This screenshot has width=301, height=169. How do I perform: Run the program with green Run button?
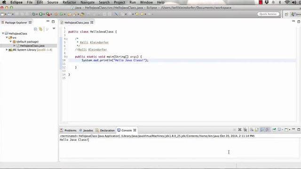(x=41, y=14)
